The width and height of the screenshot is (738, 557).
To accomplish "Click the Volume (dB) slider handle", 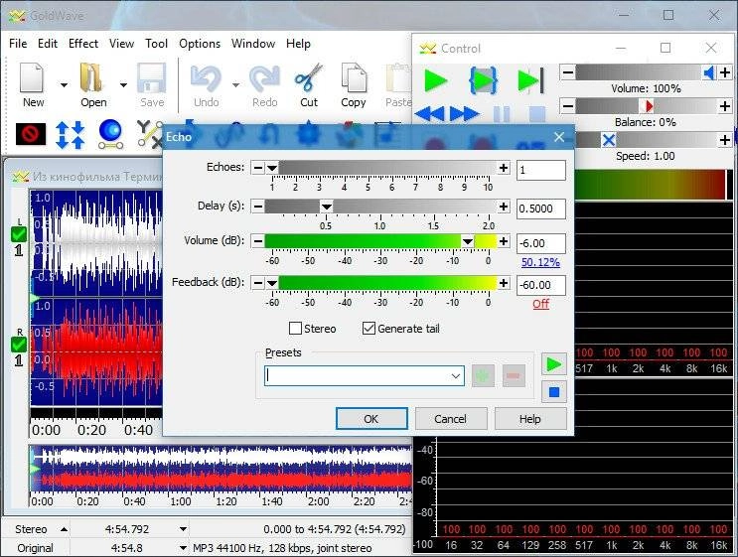I will point(468,241).
